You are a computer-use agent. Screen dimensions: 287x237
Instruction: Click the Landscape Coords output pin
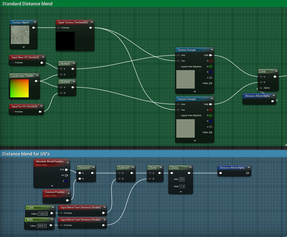[36, 81]
